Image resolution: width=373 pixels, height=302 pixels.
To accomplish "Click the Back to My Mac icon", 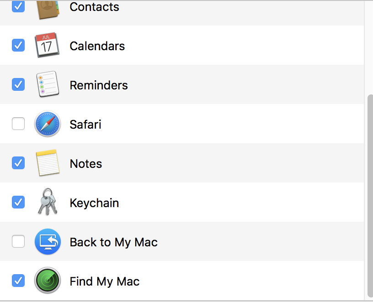I will point(48,241).
